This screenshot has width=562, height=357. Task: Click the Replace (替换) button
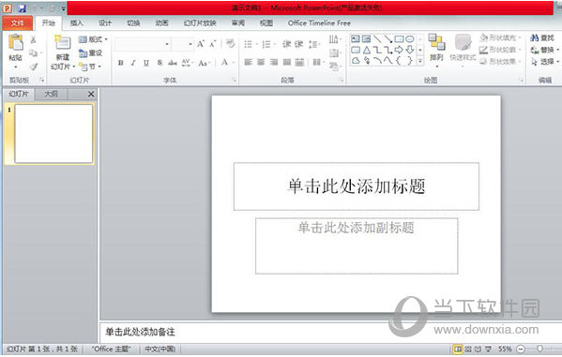[544, 50]
